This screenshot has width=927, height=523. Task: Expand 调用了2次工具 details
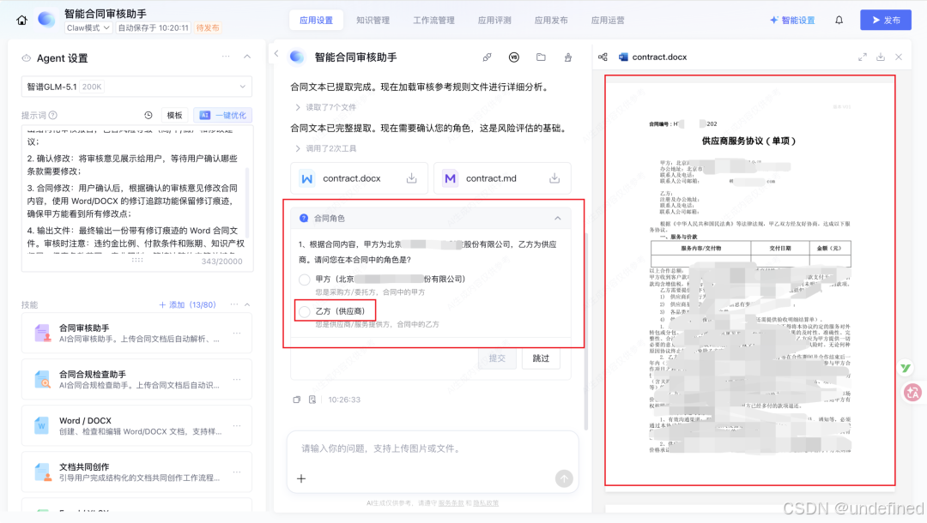(325, 148)
